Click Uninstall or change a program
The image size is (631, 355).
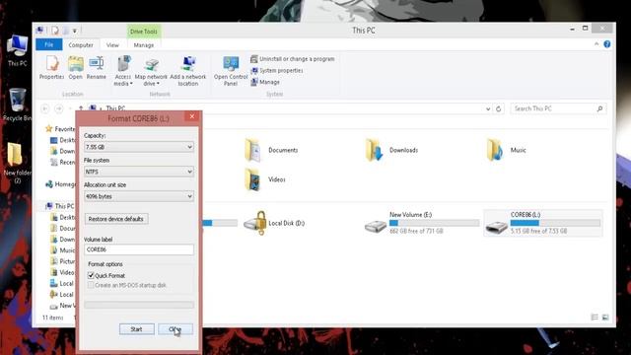pos(293,59)
